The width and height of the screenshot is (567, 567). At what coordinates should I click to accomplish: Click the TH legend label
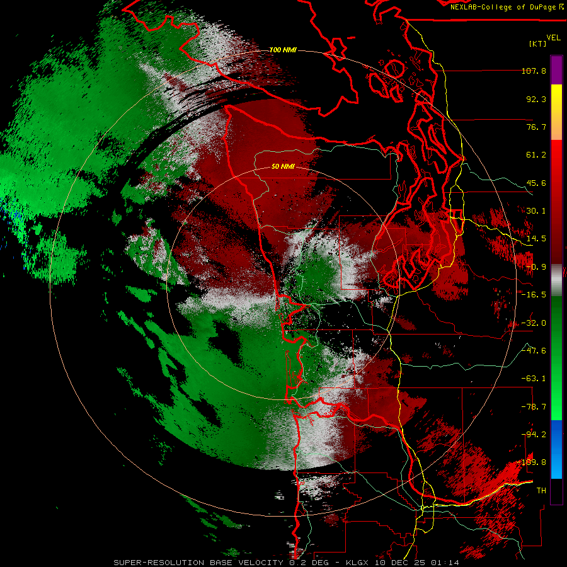[541, 491]
